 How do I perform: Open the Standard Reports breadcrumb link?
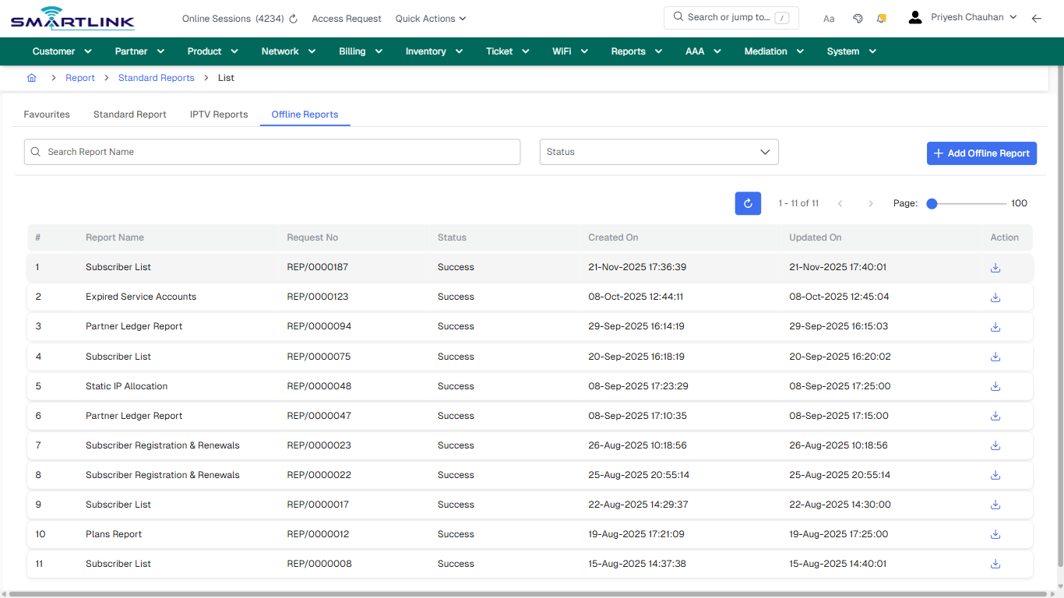tap(156, 78)
